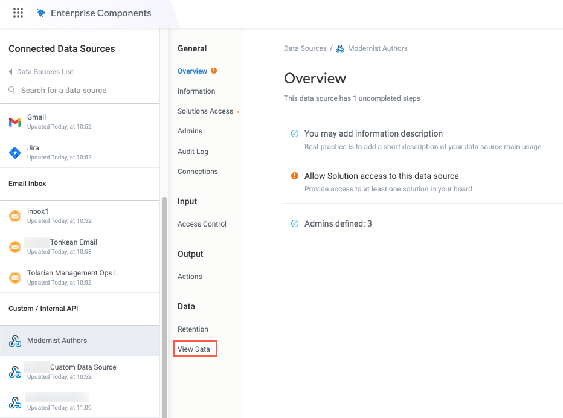This screenshot has height=418, width=563.
Task: Click the Modernist Authors custom API icon
Action: pyautogui.click(x=14, y=340)
